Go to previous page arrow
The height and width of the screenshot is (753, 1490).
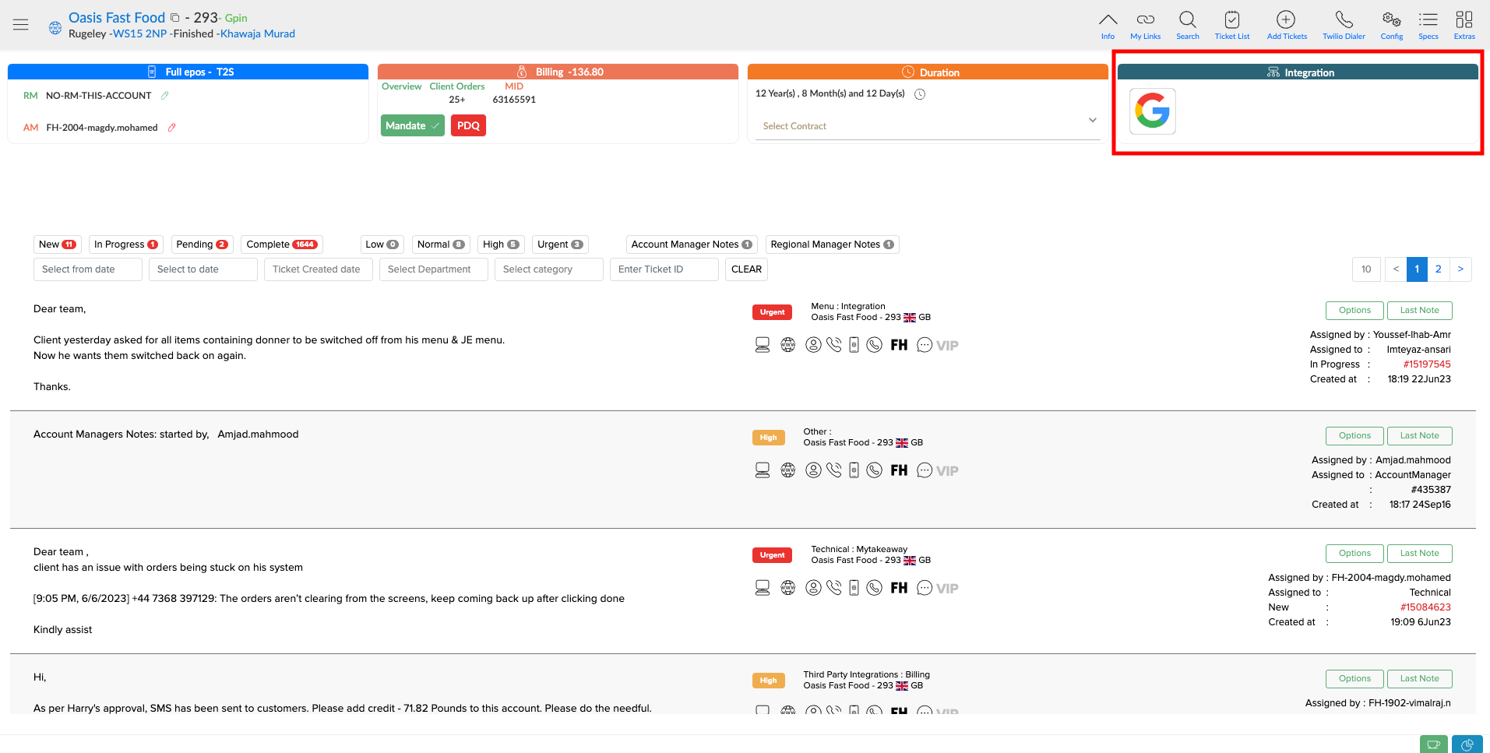[x=1396, y=269]
